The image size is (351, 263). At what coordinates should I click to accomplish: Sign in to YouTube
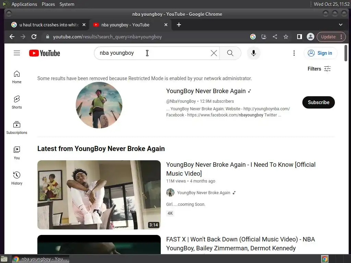point(320,53)
